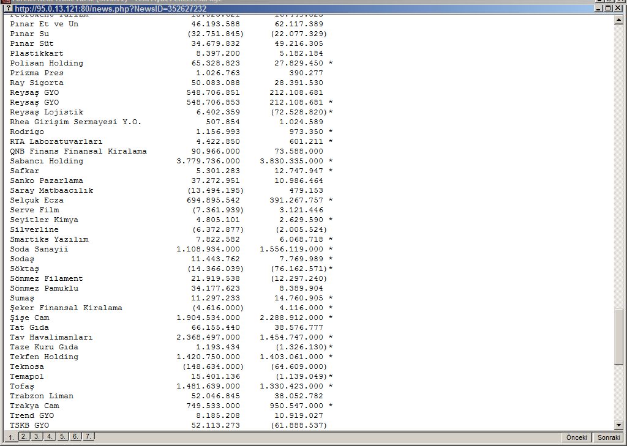
Task: Select the 'Rodrigo' row name
Action: point(27,132)
